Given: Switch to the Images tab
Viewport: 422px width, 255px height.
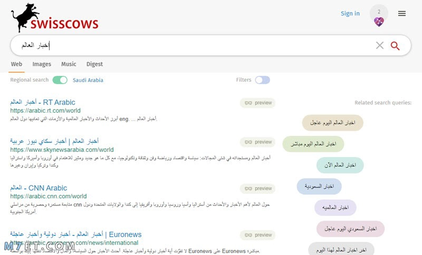Looking at the screenshot, I should pyautogui.click(x=42, y=64).
